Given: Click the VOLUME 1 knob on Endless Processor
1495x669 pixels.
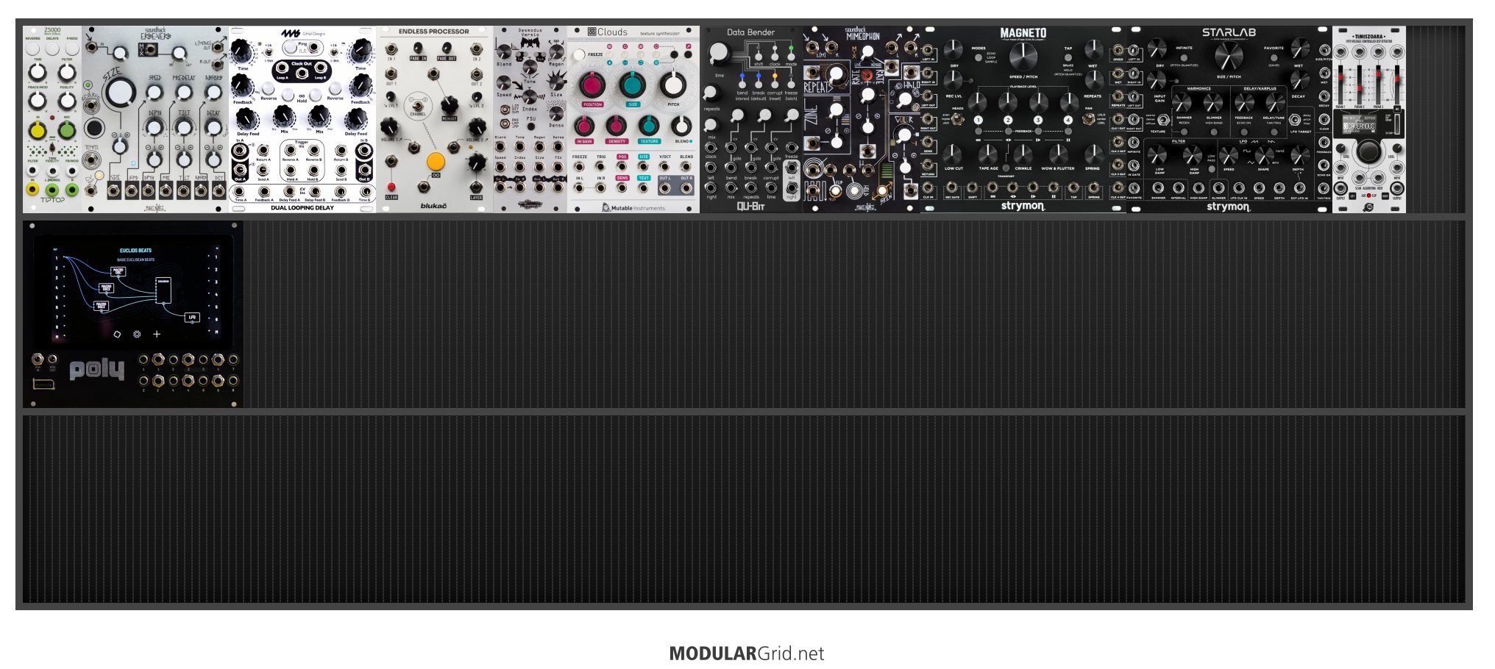Looking at the screenshot, I should pyautogui.click(x=389, y=127).
